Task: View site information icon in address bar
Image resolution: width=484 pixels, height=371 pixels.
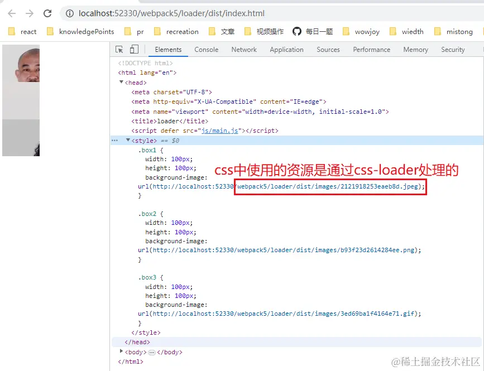Action: point(70,13)
